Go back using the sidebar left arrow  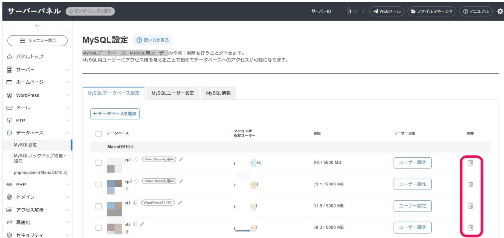[x=37, y=26]
